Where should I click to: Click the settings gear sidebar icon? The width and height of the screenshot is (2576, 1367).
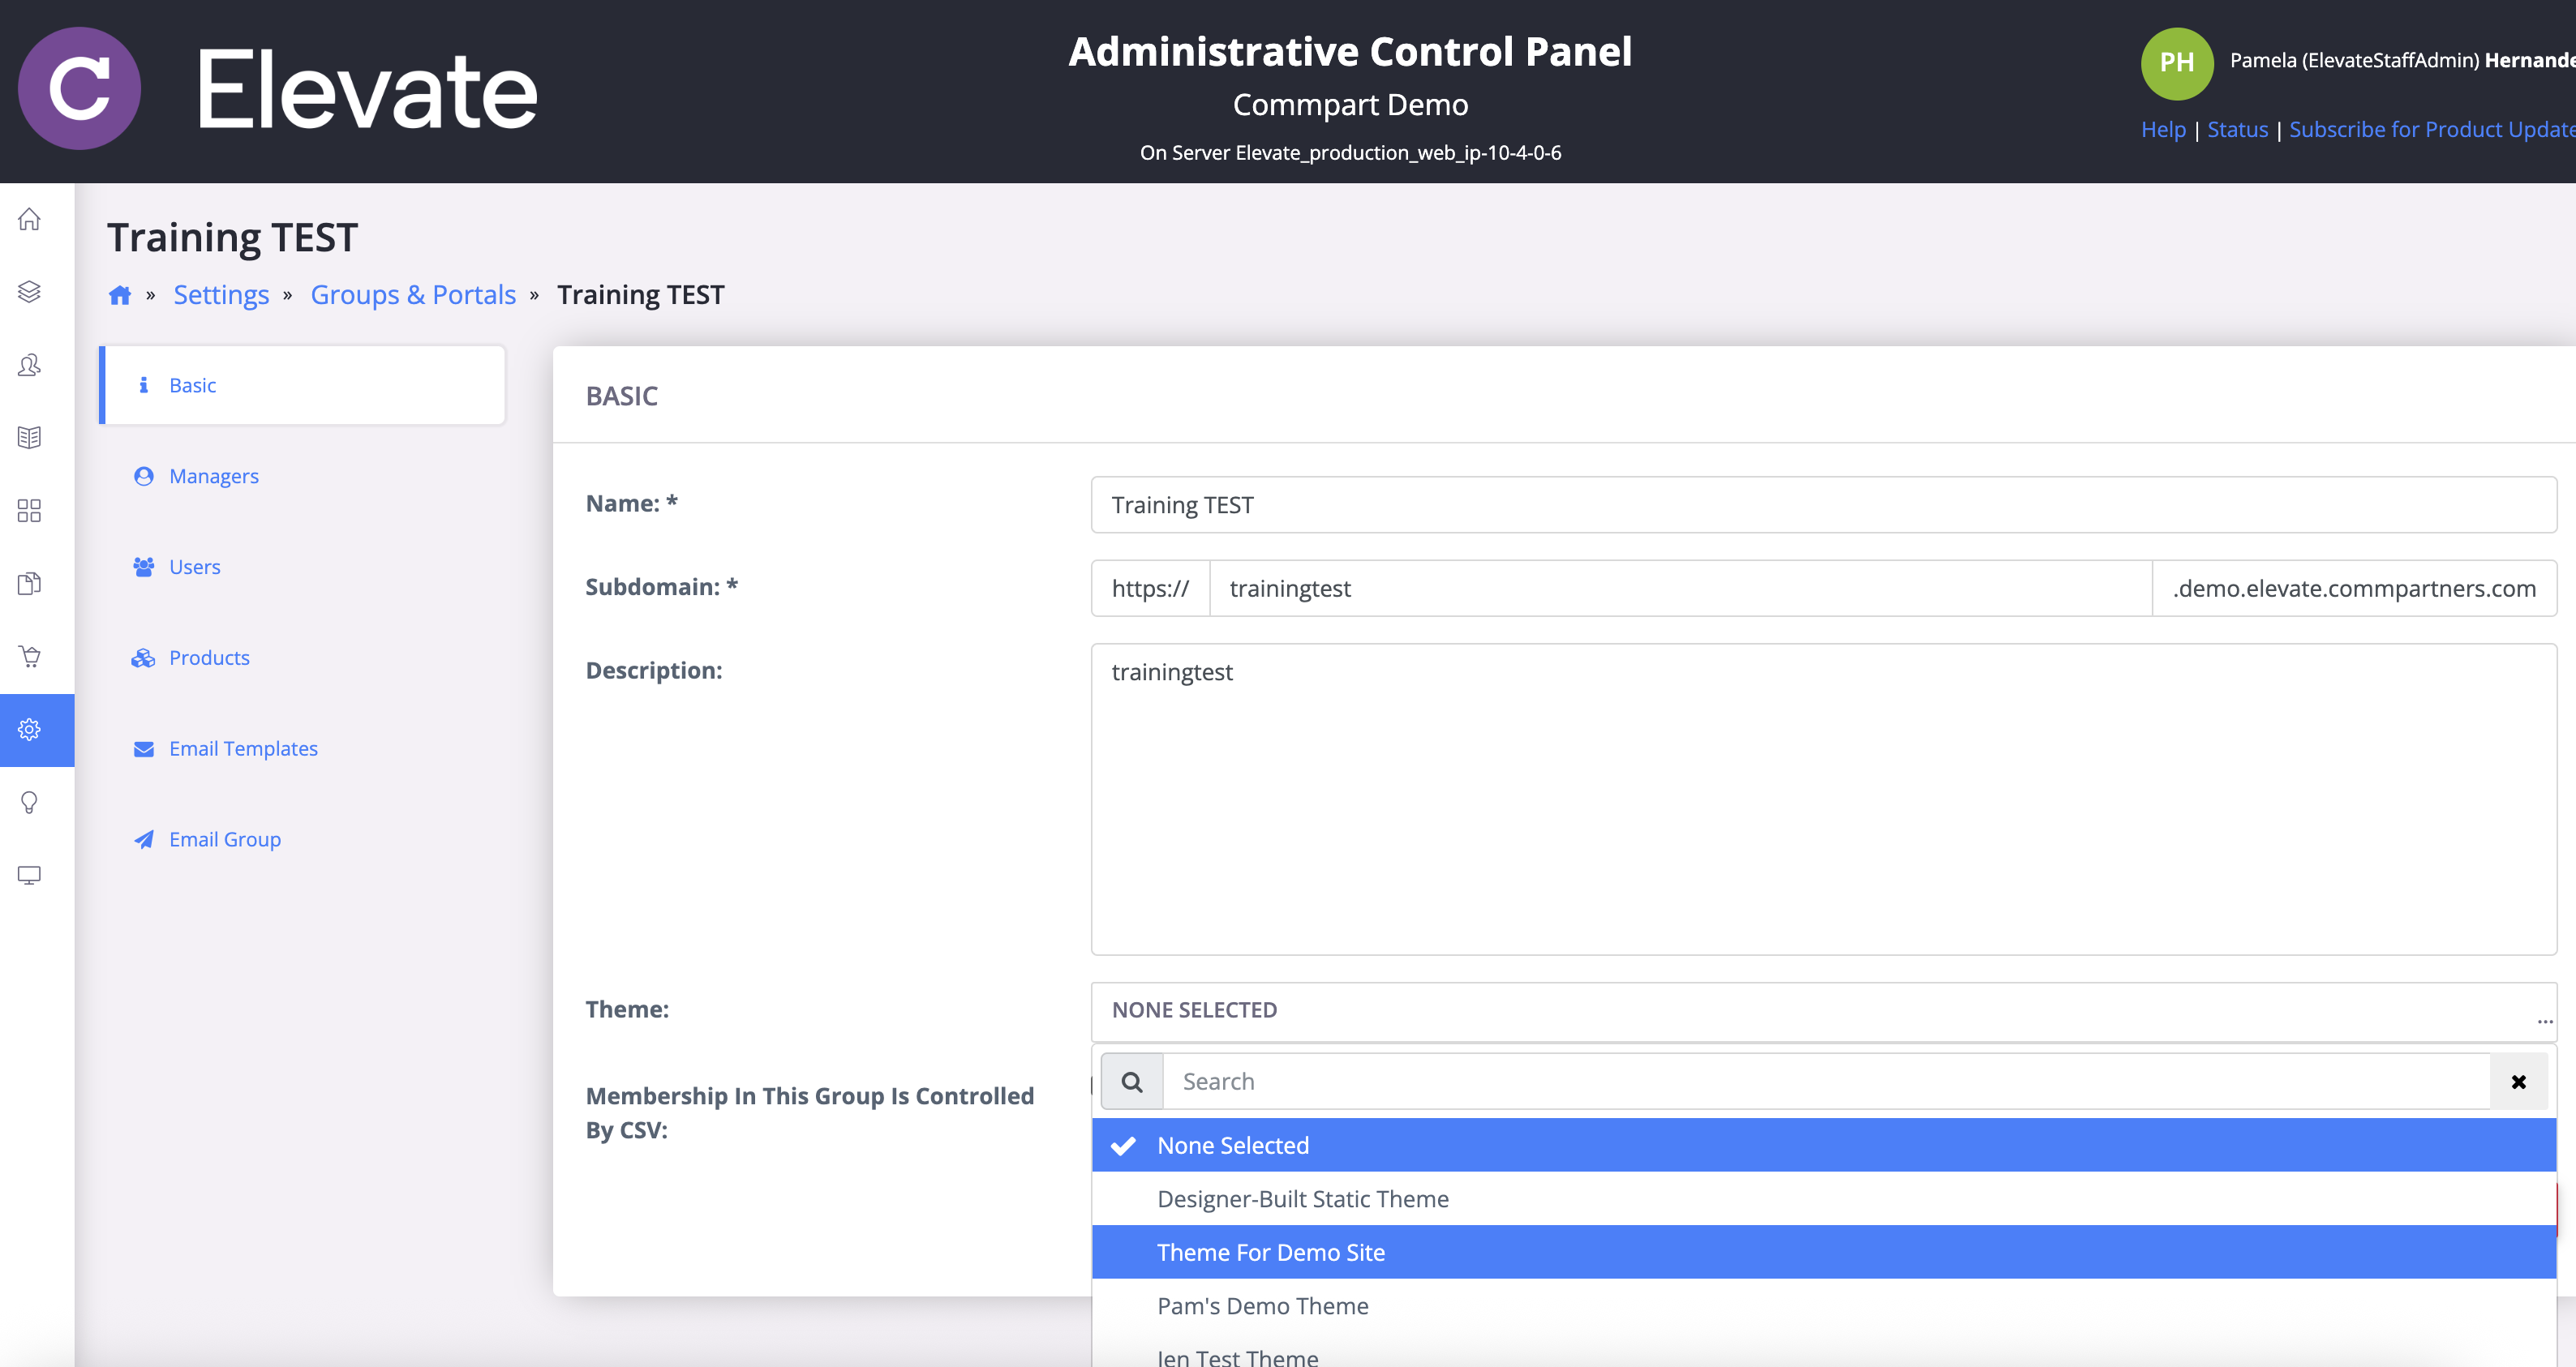pyautogui.click(x=29, y=730)
